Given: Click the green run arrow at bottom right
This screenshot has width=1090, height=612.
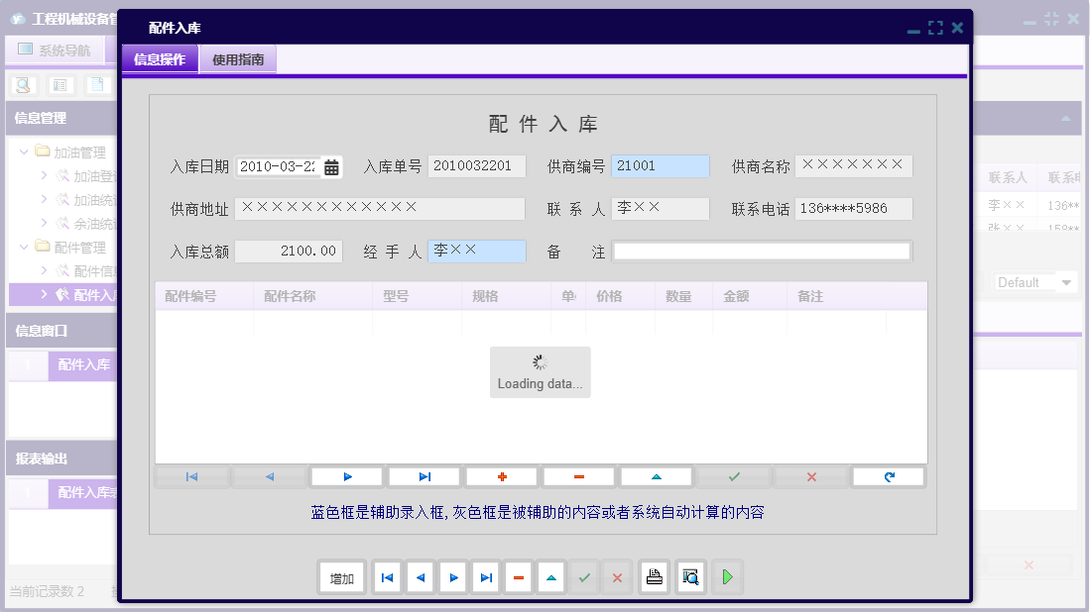Looking at the screenshot, I should (727, 577).
